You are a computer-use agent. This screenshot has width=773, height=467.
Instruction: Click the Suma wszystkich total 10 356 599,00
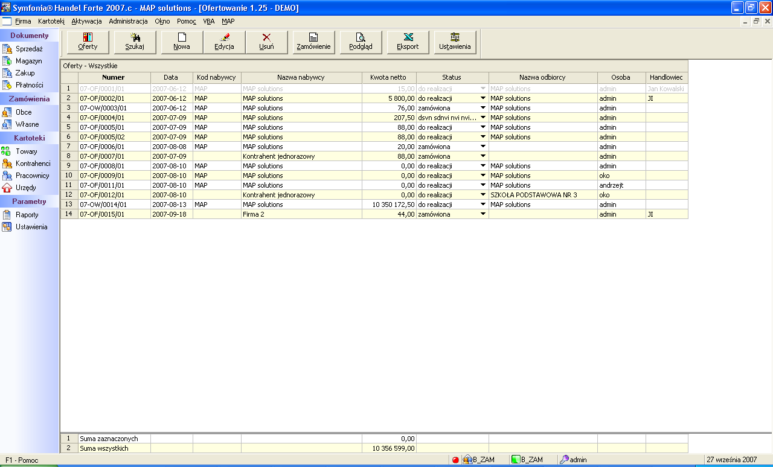[389, 448]
